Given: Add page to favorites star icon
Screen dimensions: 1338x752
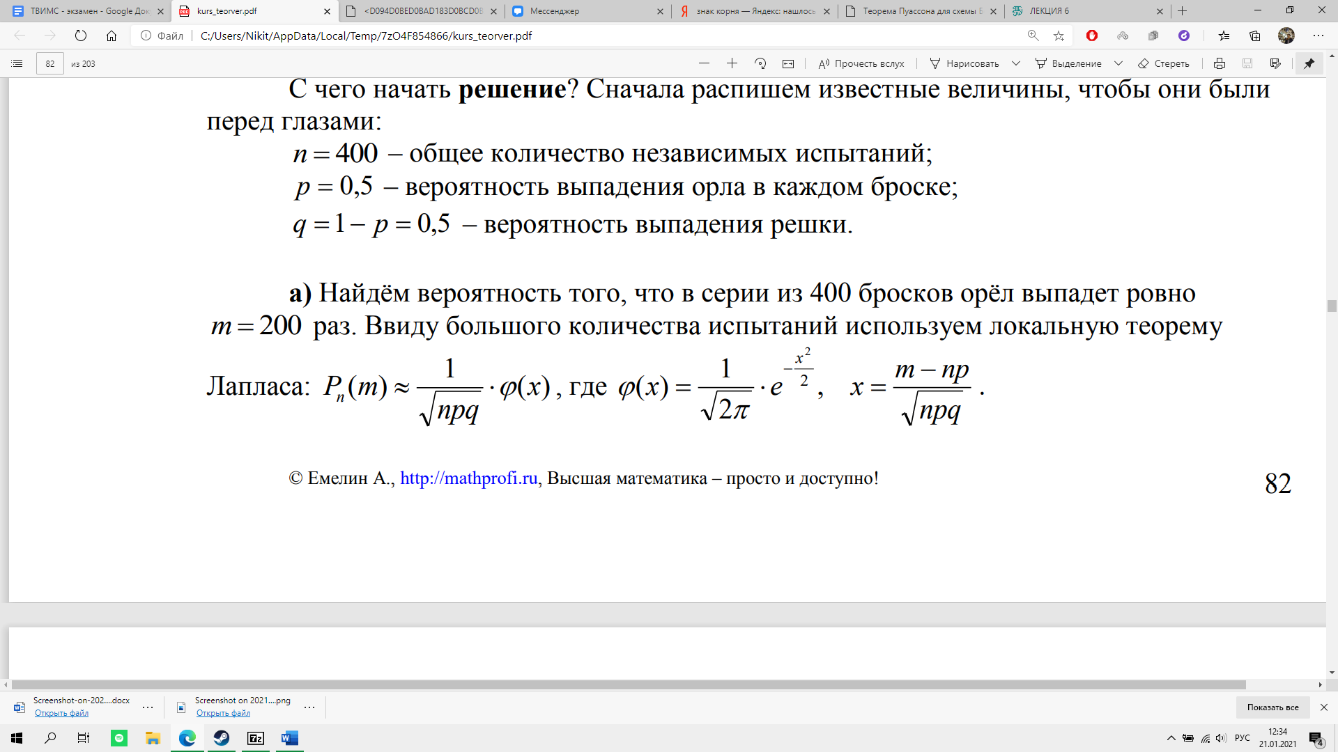Looking at the screenshot, I should tap(1059, 36).
